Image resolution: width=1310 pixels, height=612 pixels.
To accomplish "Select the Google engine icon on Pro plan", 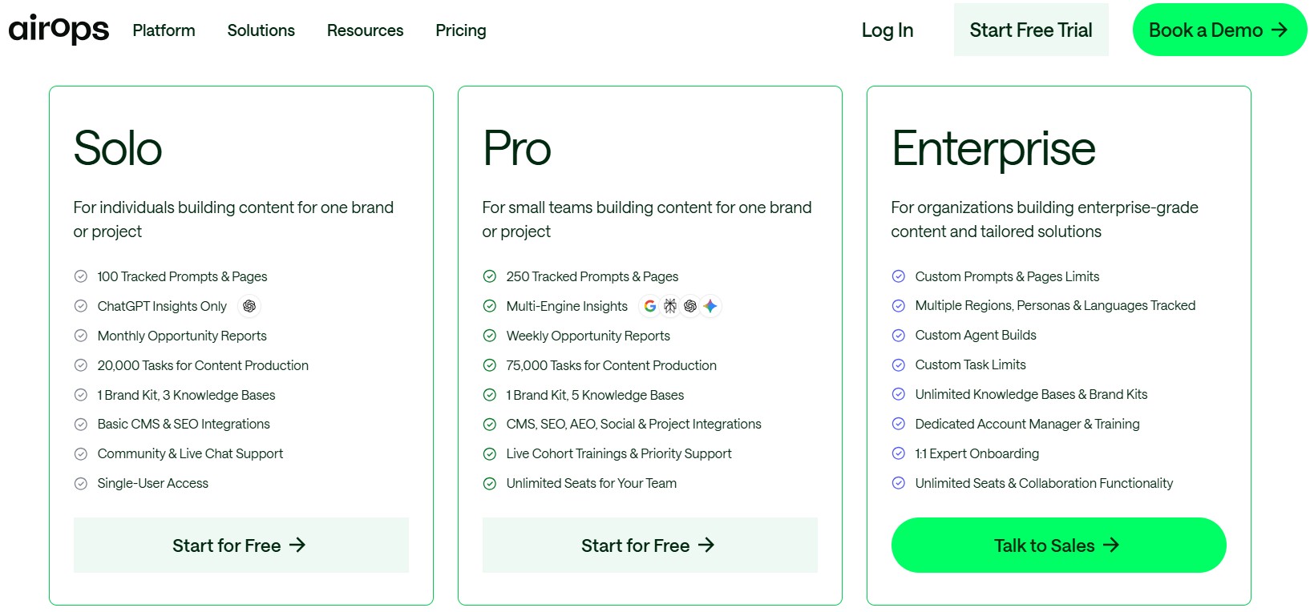I will coord(650,305).
